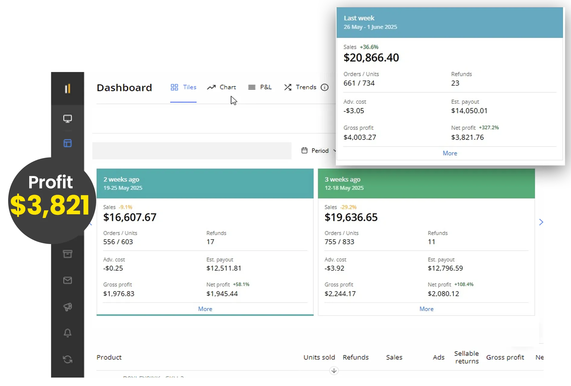Image resolution: width=571 pixels, height=386 pixels.
Task: Click the empty search field beside Period
Action: click(x=192, y=151)
